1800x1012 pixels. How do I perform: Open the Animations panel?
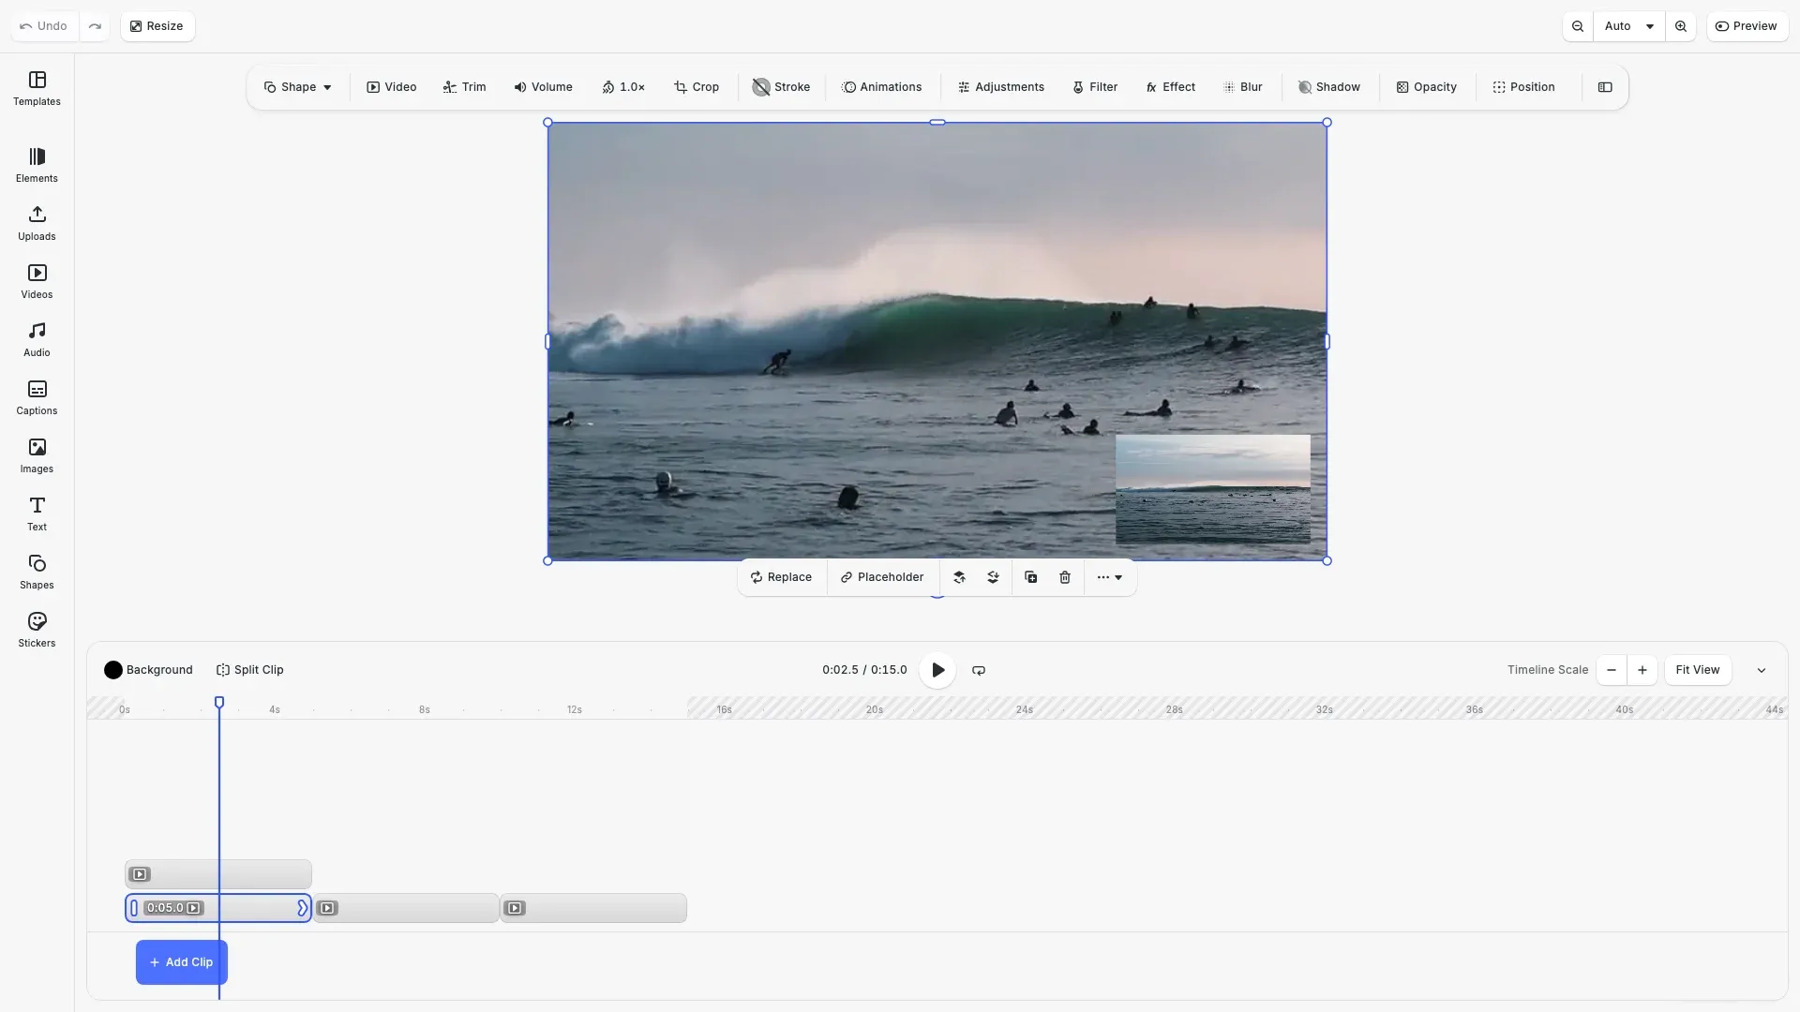882,86
